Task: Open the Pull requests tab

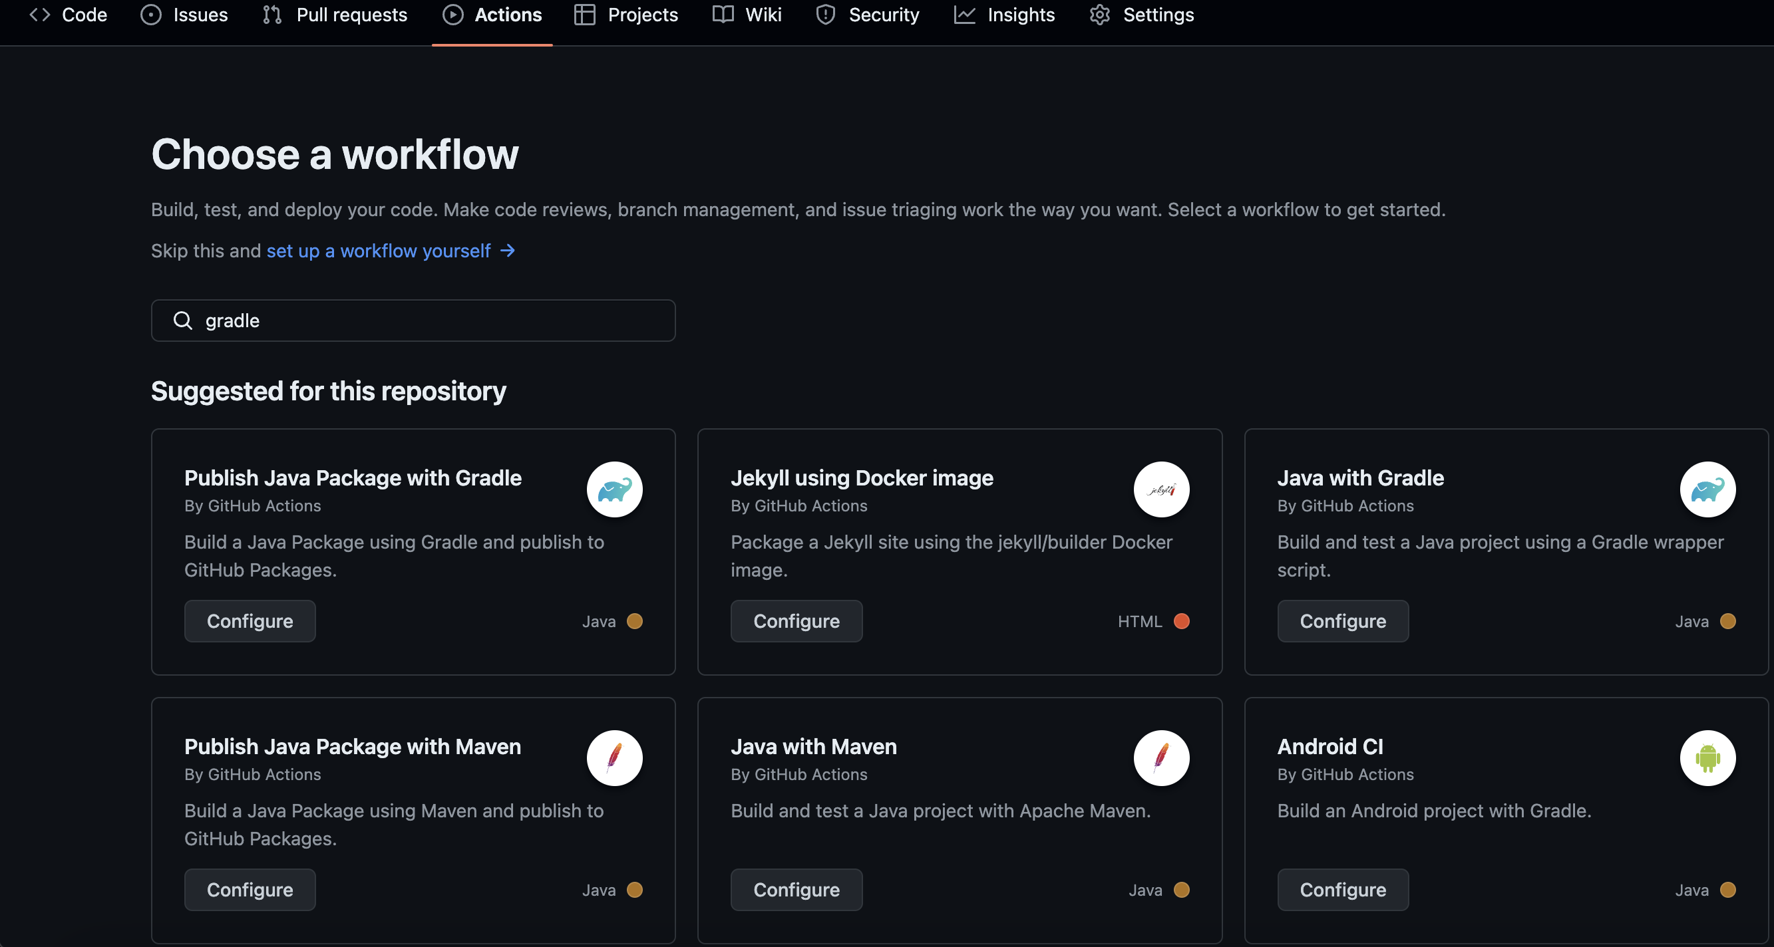Action: (335, 15)
